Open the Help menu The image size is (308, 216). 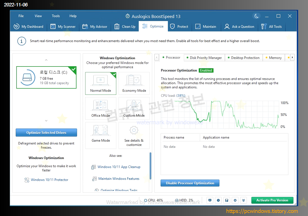[73, 16]
